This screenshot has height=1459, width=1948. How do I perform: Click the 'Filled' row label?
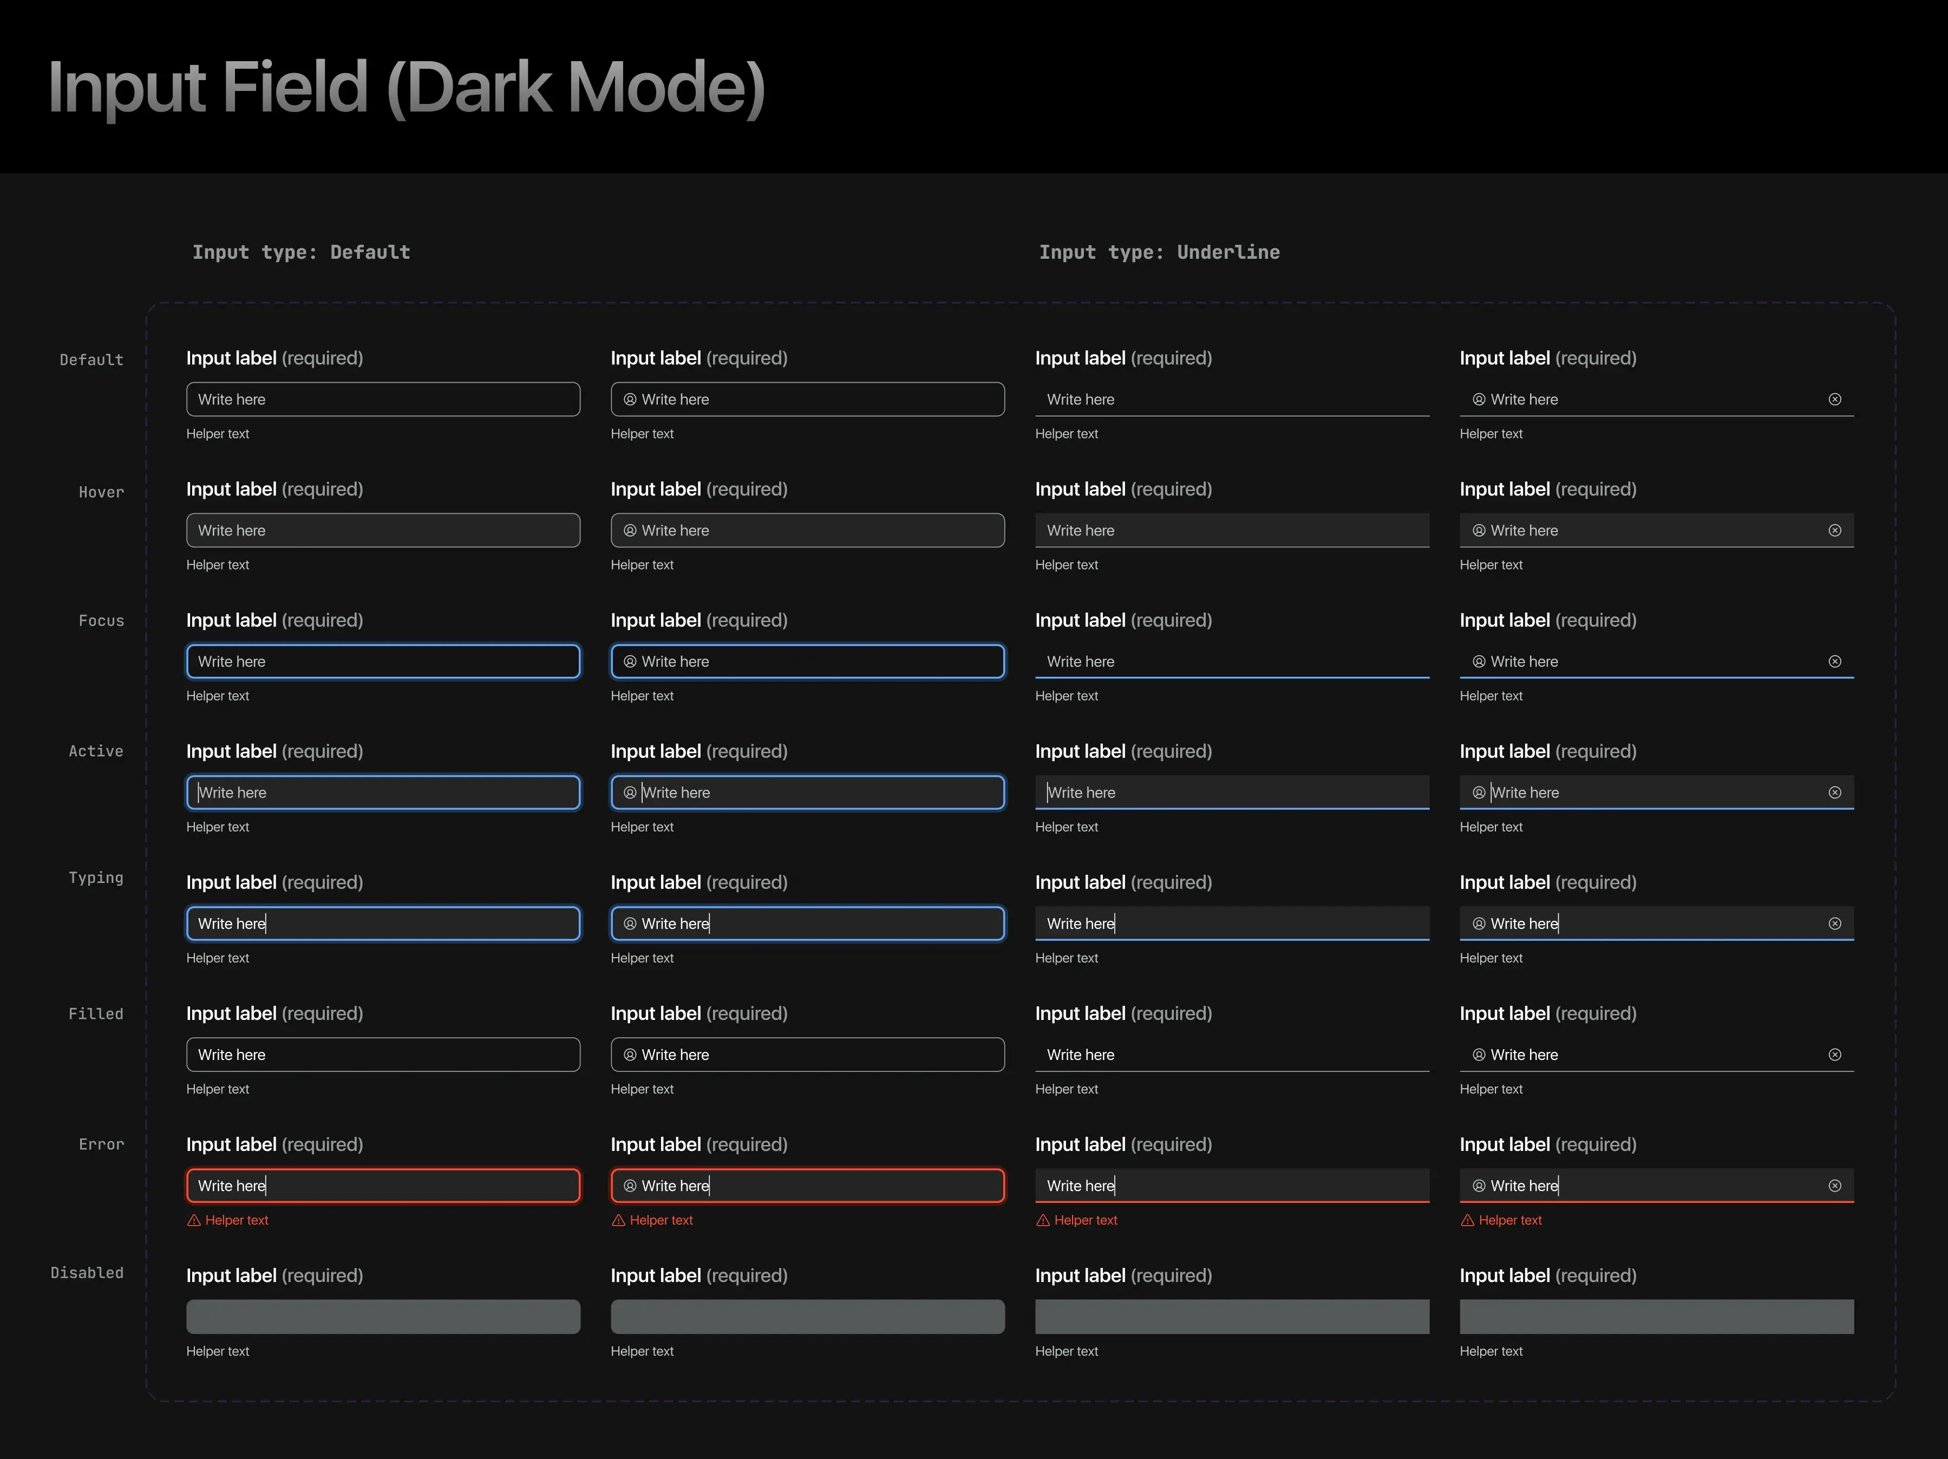(96, 1013)
